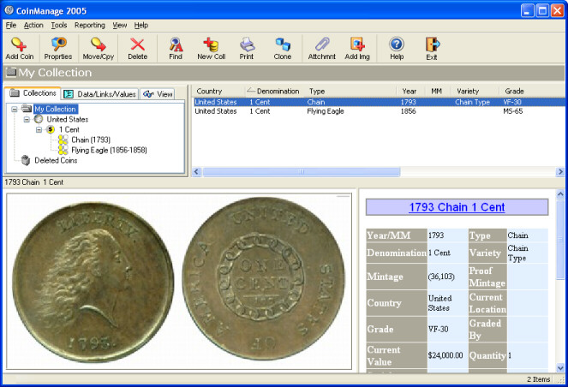Open the Action menu
This screenshot has width=568, height=387.
pyautogui.click(x=33, y=26)
